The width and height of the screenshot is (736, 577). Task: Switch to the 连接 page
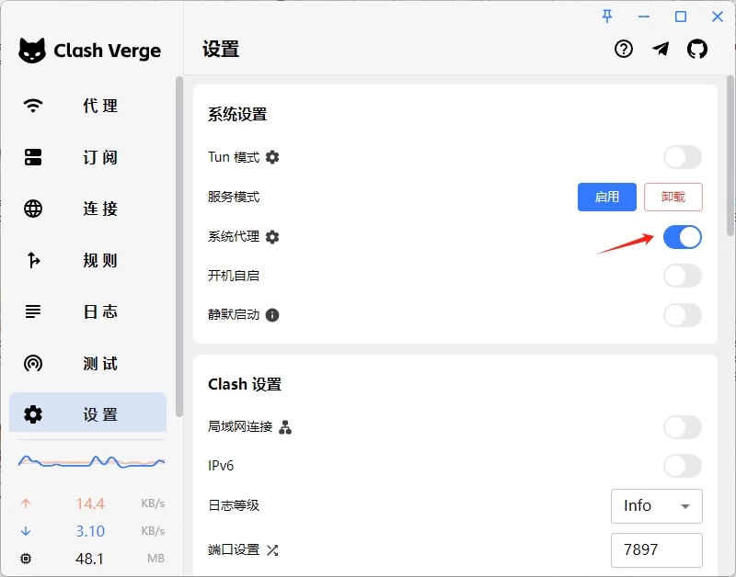[x=87, y=209]
